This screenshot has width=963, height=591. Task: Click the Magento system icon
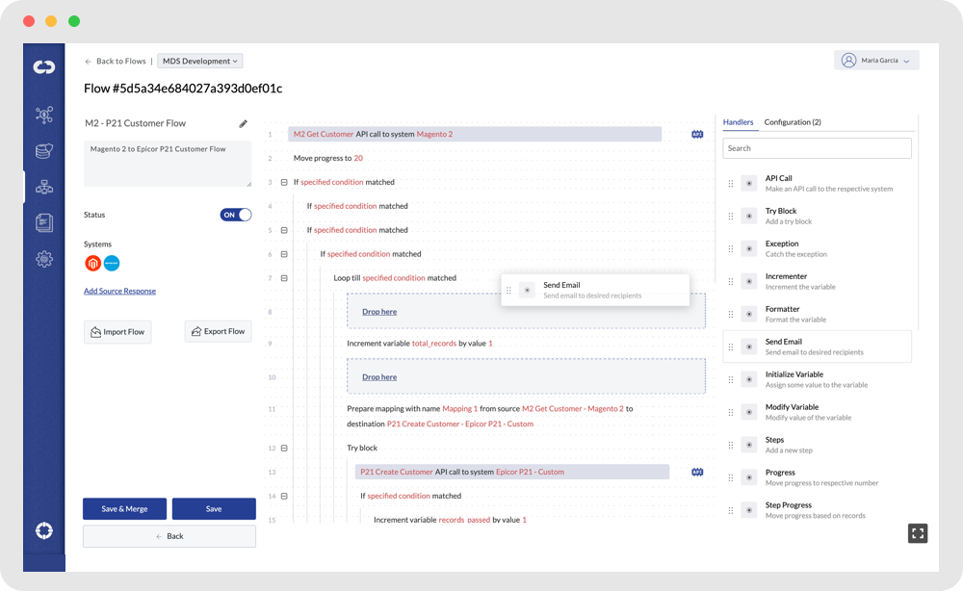pos(93,263)
